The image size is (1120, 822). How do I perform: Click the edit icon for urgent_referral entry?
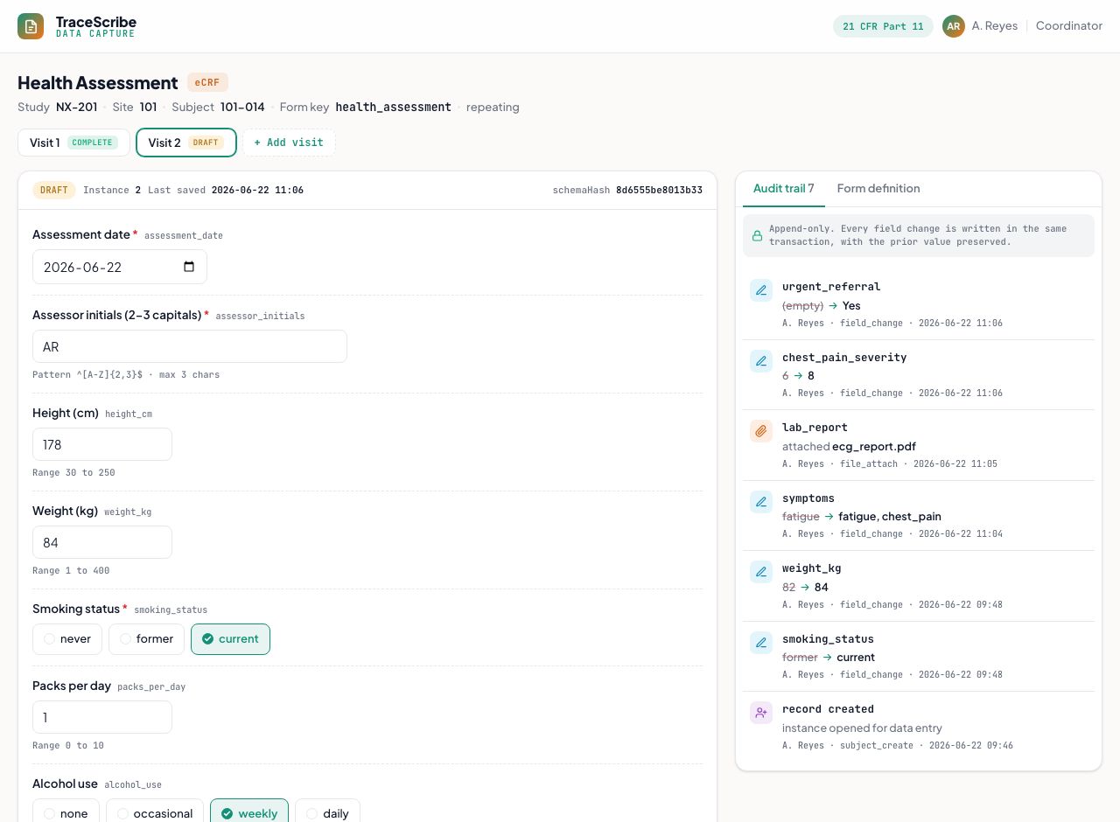pyautogui.click(x=761, y=290)
